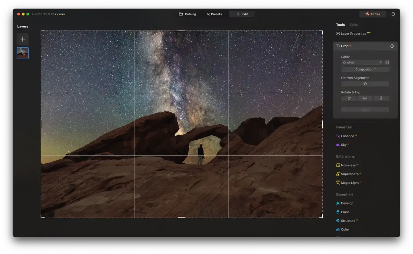Select the night sky layer thumbnail
This screenshot has width=413, height=254.
point(23,53)
